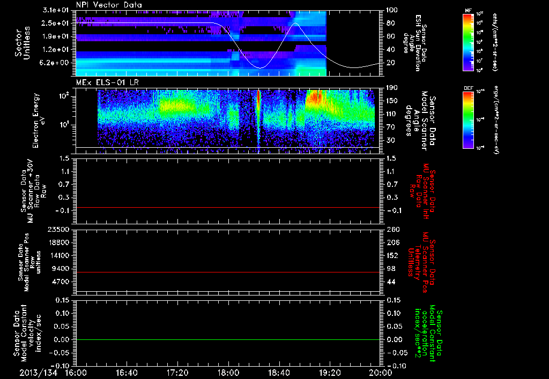Click the 10^-4 value on DEF color bar
Screen dimensions: 549x379
[x=480, y=92]
